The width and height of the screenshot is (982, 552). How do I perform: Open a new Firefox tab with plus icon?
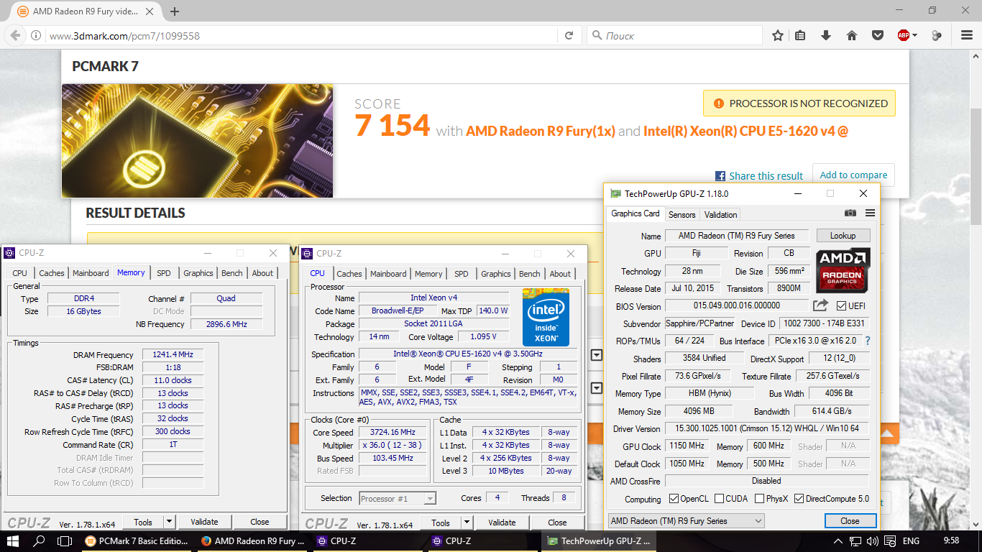click(175, 11)
